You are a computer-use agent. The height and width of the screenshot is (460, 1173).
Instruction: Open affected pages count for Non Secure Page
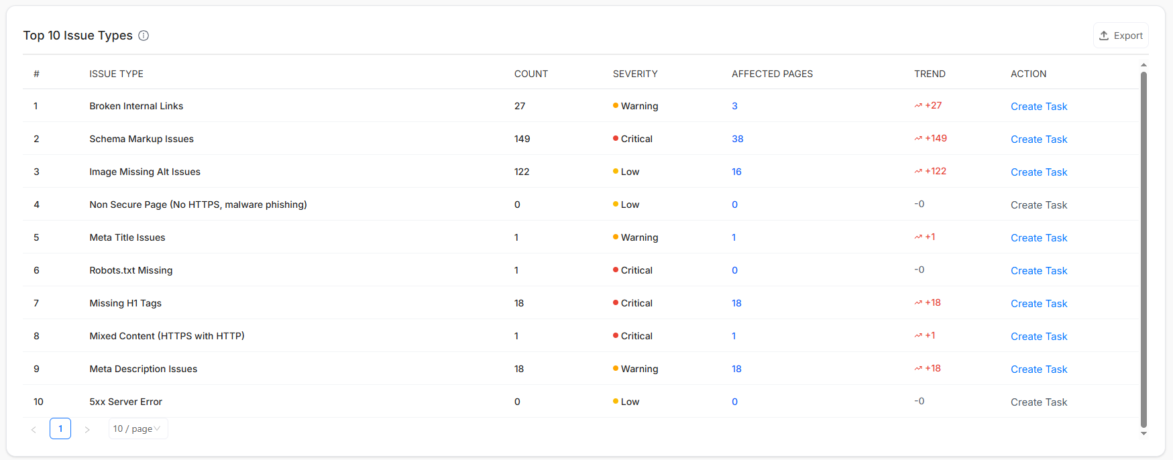click(x=734, y=205)
